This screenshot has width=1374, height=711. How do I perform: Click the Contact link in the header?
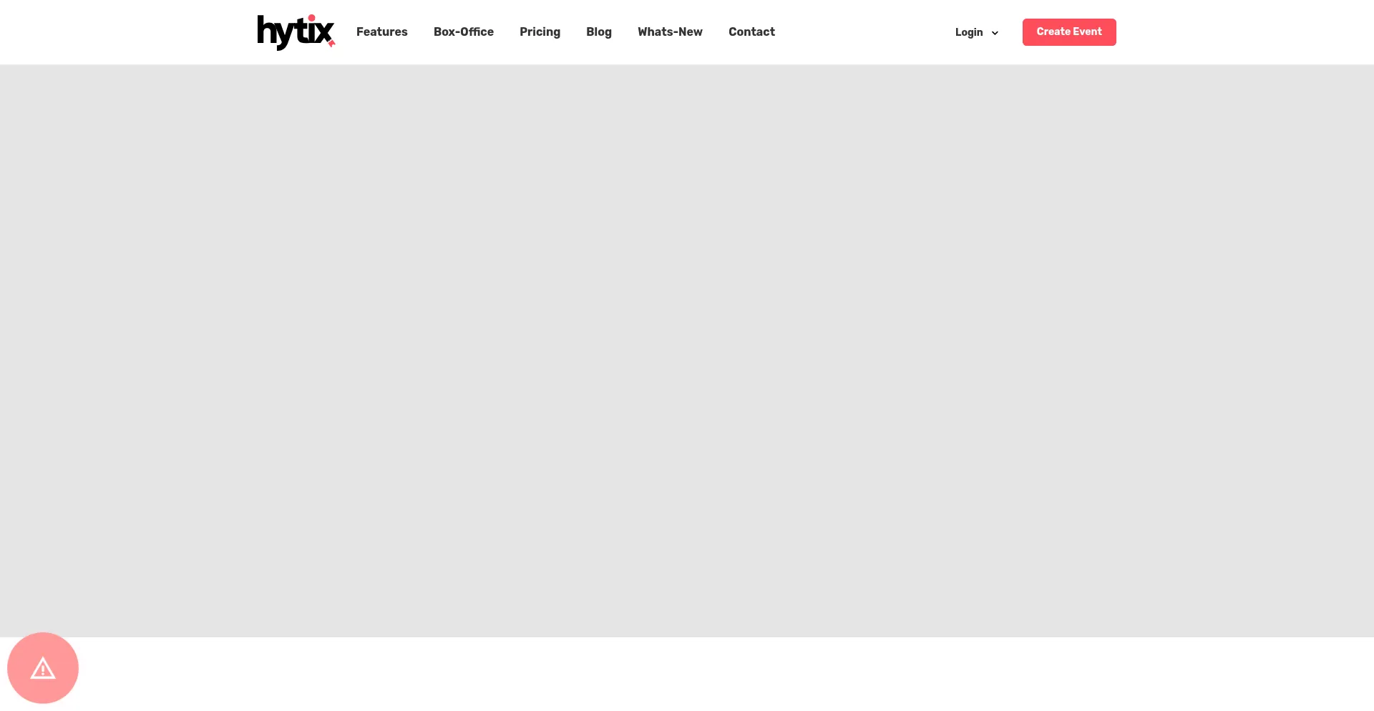point(751,32)
